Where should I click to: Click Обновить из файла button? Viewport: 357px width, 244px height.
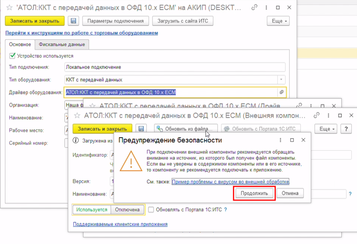185,129
